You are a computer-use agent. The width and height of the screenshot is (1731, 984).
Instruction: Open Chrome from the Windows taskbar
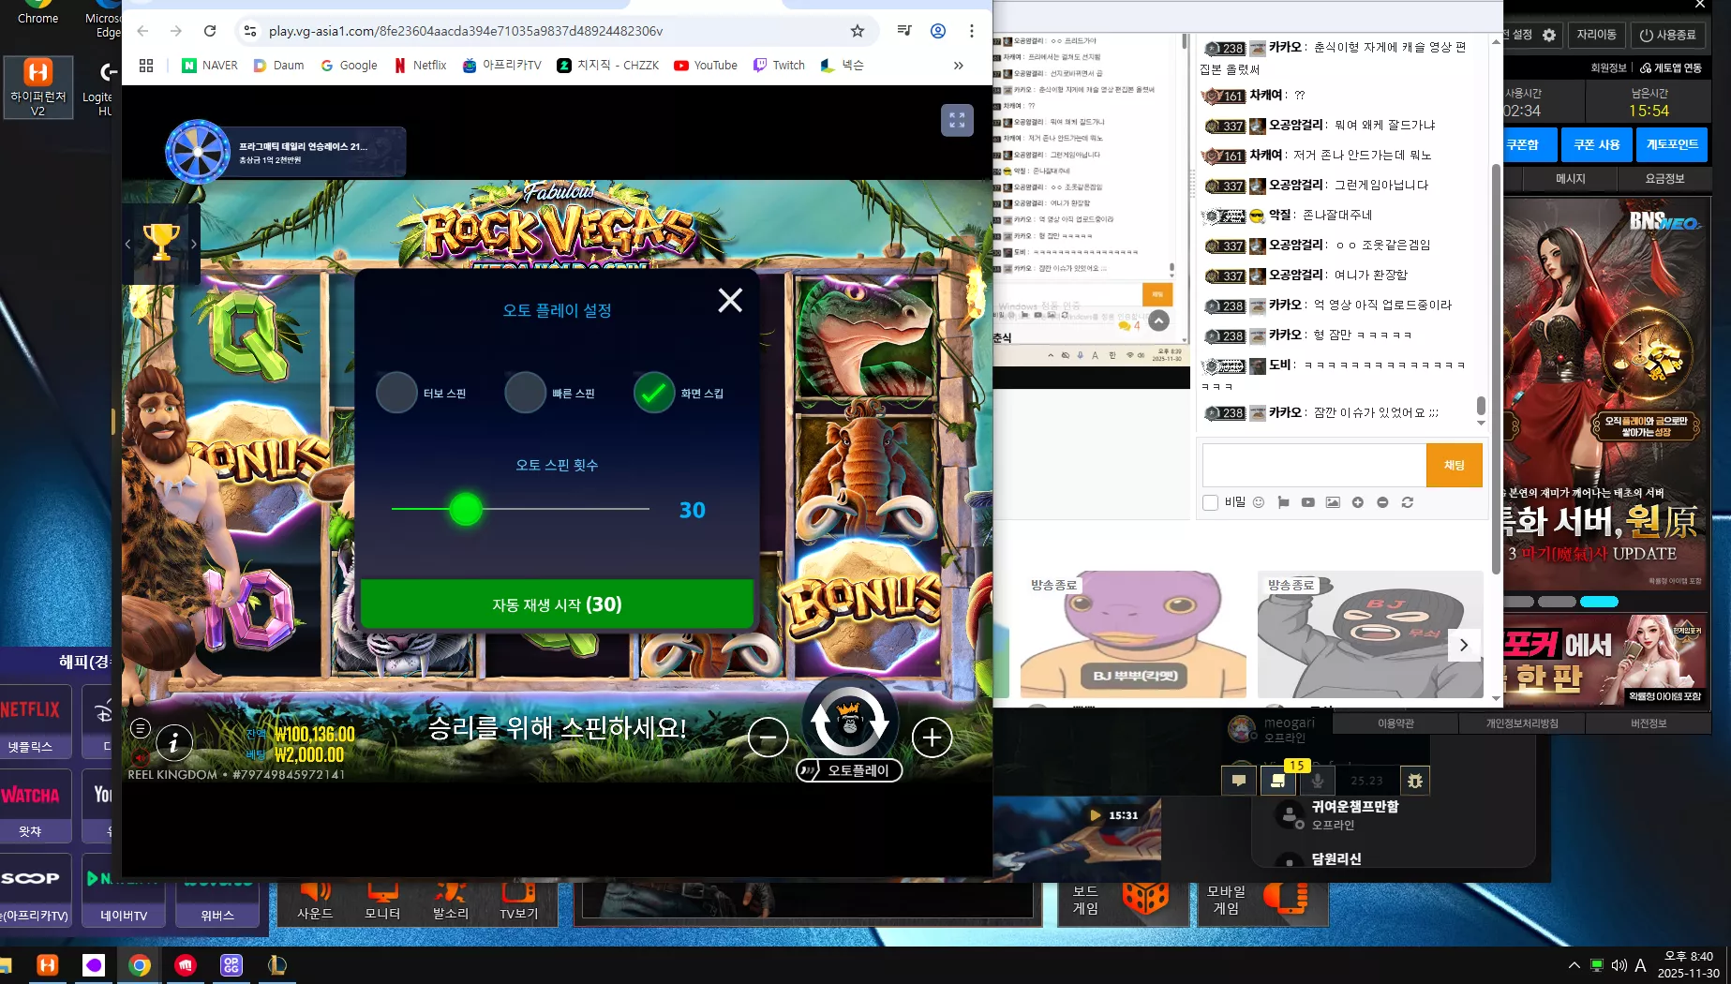click(x=140, y=965)
